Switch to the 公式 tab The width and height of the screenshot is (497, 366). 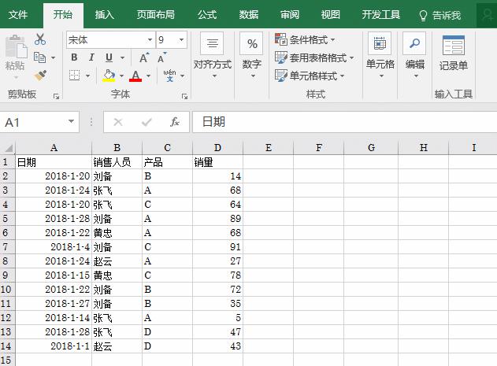tap(207, 15)
